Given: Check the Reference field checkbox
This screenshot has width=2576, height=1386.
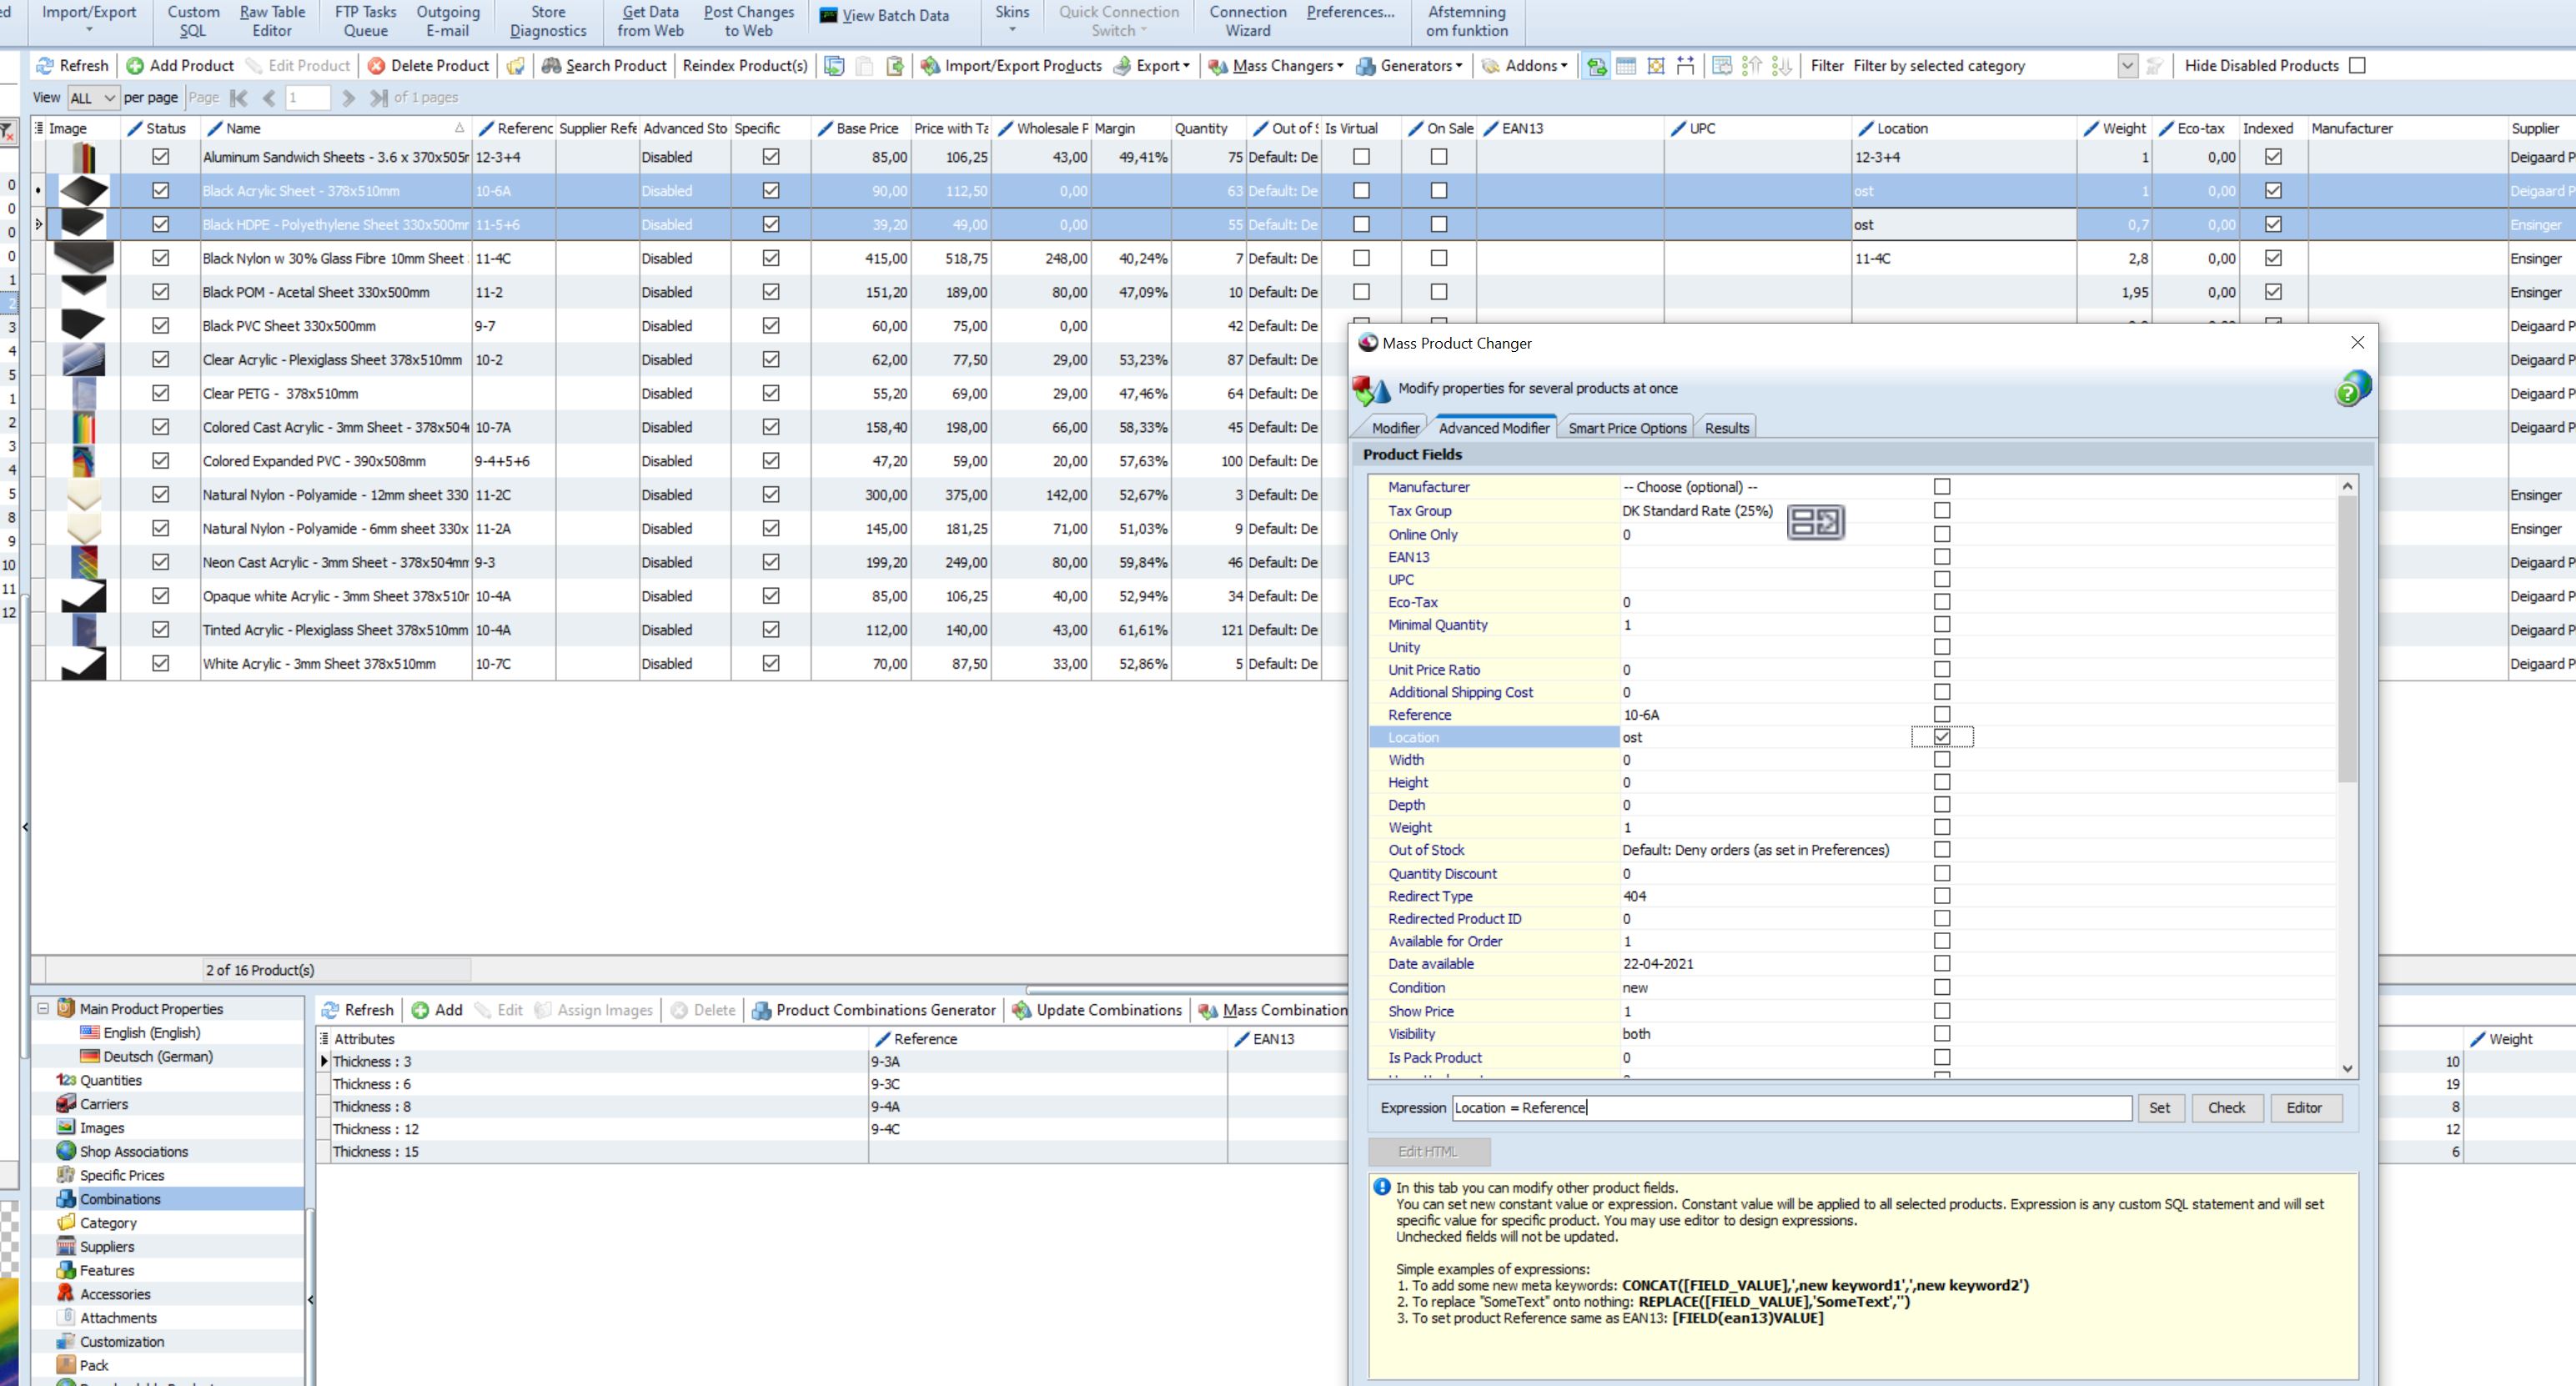Looking at the screenshot, I should (1941, 714).
